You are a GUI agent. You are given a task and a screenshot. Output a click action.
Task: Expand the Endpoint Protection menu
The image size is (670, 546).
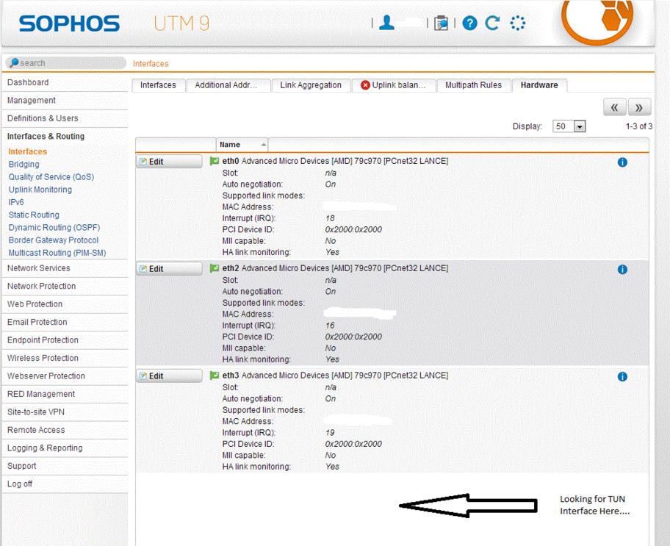point(65,340)
